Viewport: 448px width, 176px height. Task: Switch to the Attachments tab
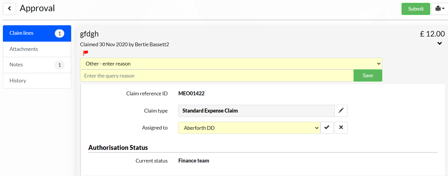37,49
